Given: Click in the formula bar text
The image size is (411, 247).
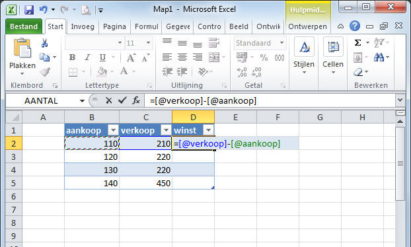Looking at the screenshot, I should 203,100.
